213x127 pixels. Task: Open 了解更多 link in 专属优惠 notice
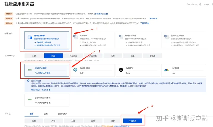coord(152,19)
